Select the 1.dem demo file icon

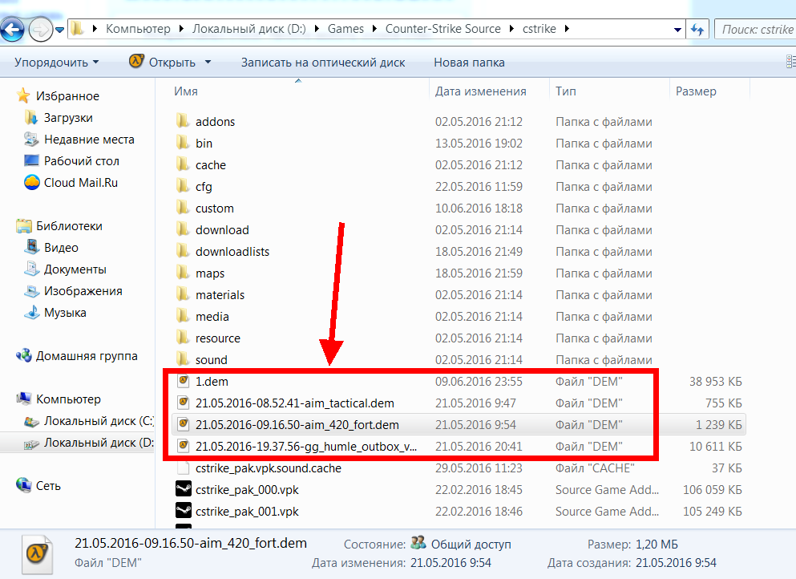click(x=184, y=380)
